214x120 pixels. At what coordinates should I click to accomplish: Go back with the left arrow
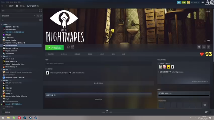coord(2,6)
